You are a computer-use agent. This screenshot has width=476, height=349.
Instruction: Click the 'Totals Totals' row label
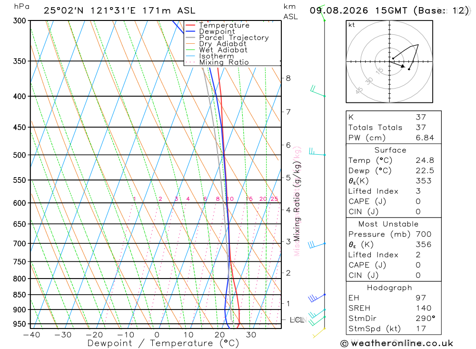pyautogui.click(x=375, y=128)
